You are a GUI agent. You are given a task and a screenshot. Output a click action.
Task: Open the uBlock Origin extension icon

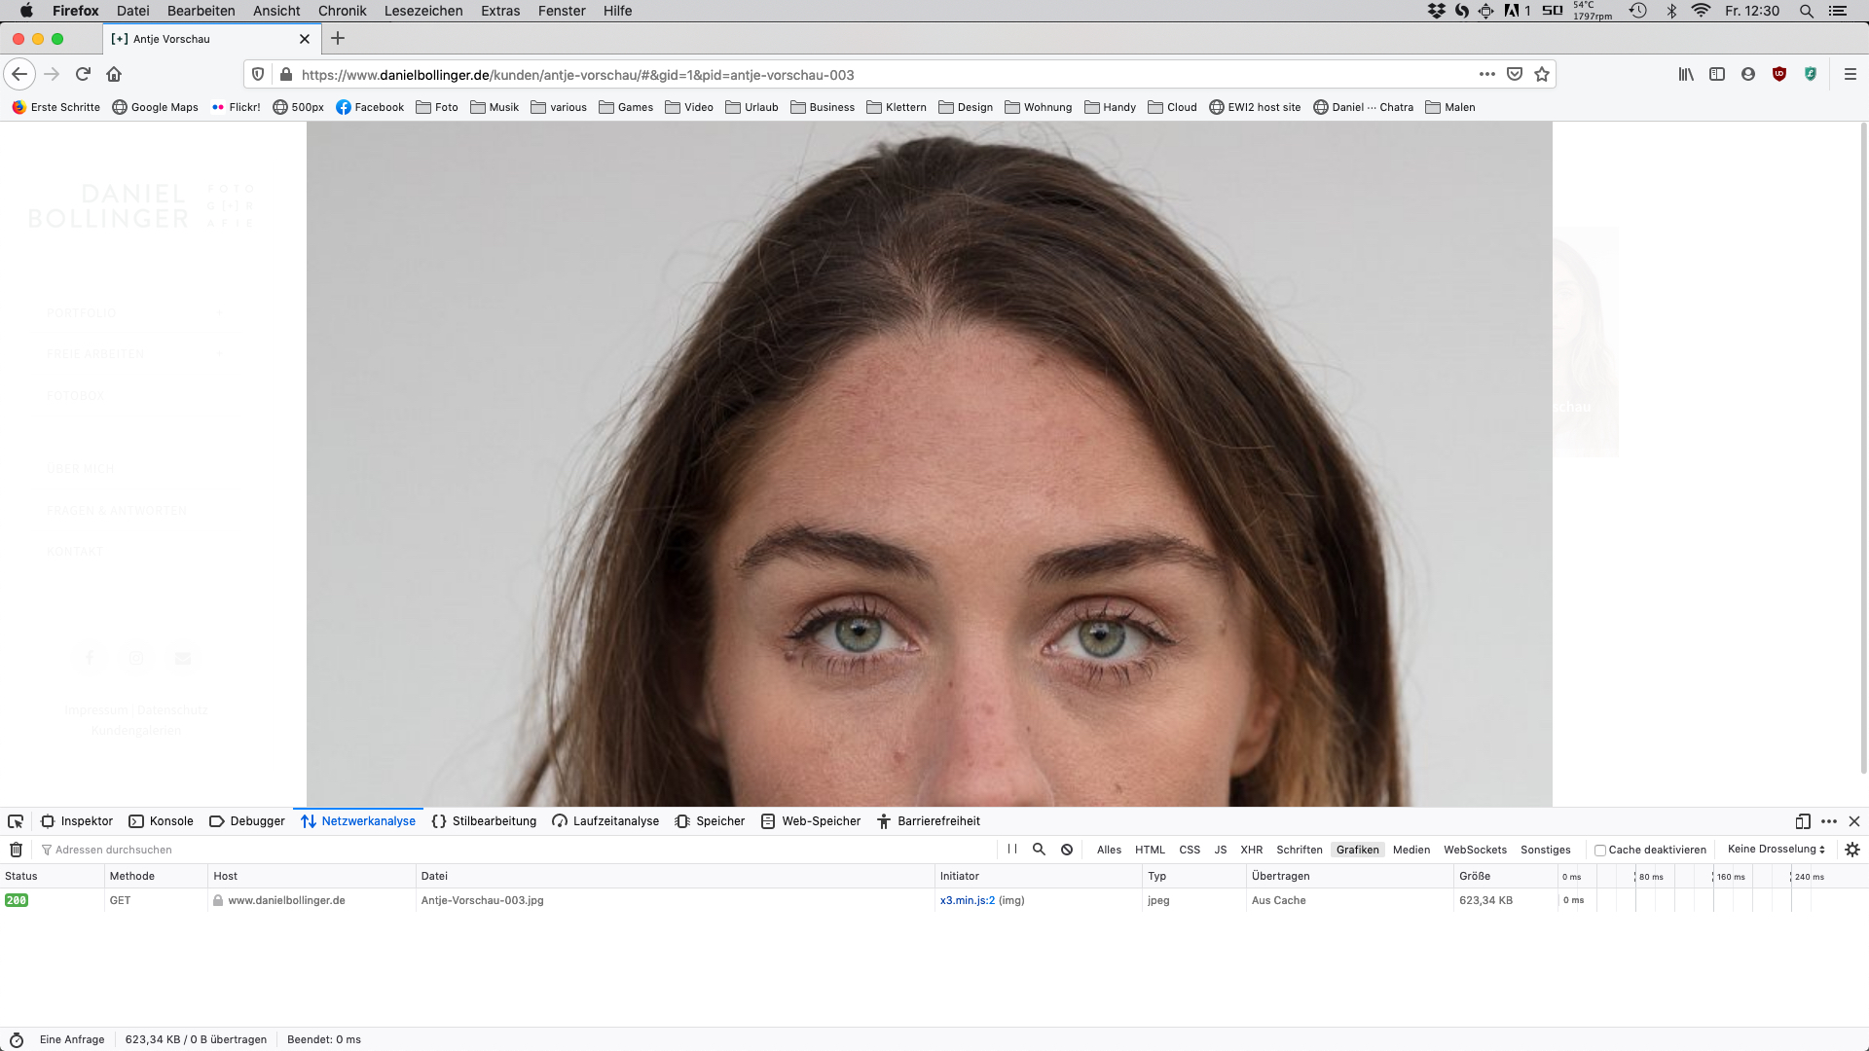[1779, 74]
